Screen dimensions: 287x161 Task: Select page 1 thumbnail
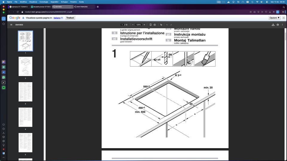click(25, 41)
